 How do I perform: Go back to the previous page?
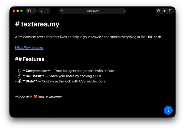tap(42, 11)
